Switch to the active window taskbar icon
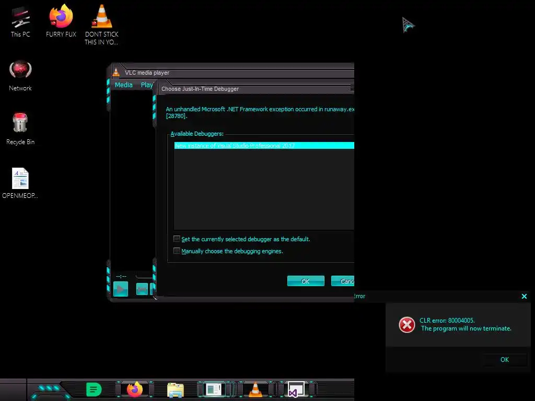 point(214,390)
